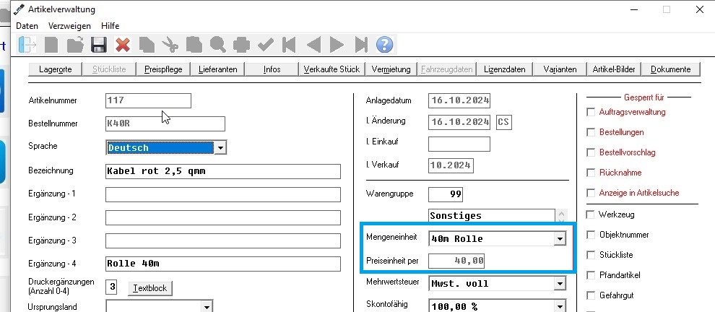The image size is (715, 312).
Task: Click the exit door icon in toolbar
Action: point(27,45)
